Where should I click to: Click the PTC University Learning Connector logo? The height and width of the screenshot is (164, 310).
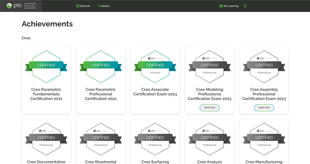[22, 6]
